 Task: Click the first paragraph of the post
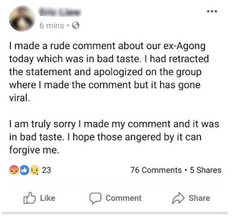(x=109, y=72)
